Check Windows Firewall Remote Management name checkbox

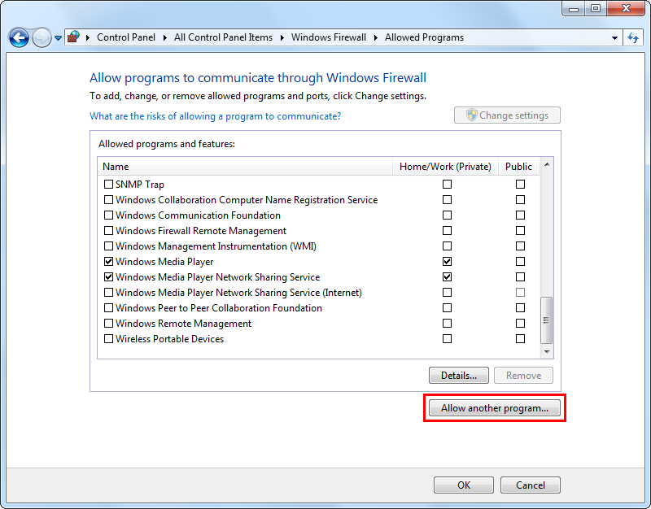[x=108, y=230]
